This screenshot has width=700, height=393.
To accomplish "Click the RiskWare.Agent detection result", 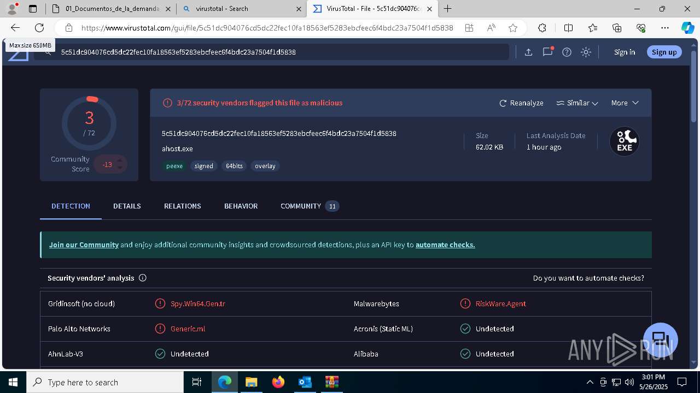I will point(501,303).
